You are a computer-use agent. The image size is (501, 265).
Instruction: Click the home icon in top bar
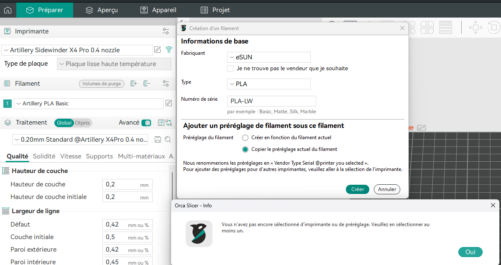point(8,10)
